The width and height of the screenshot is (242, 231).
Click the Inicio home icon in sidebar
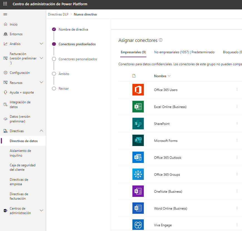tap(5, 24)
